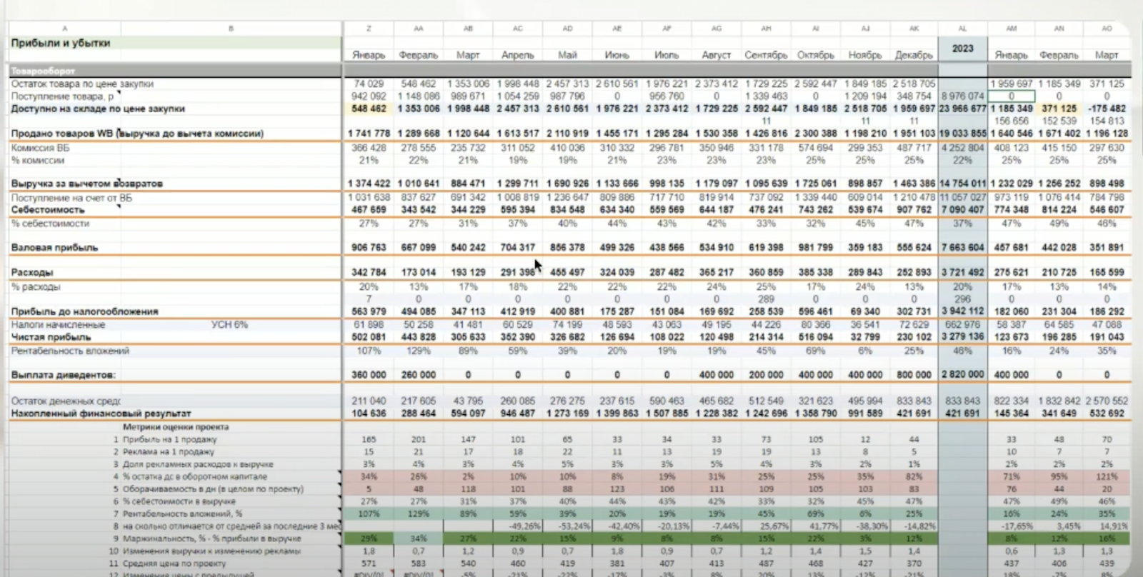
Task: Click the Налоги начисленные label
Action: tap(58, 325)
